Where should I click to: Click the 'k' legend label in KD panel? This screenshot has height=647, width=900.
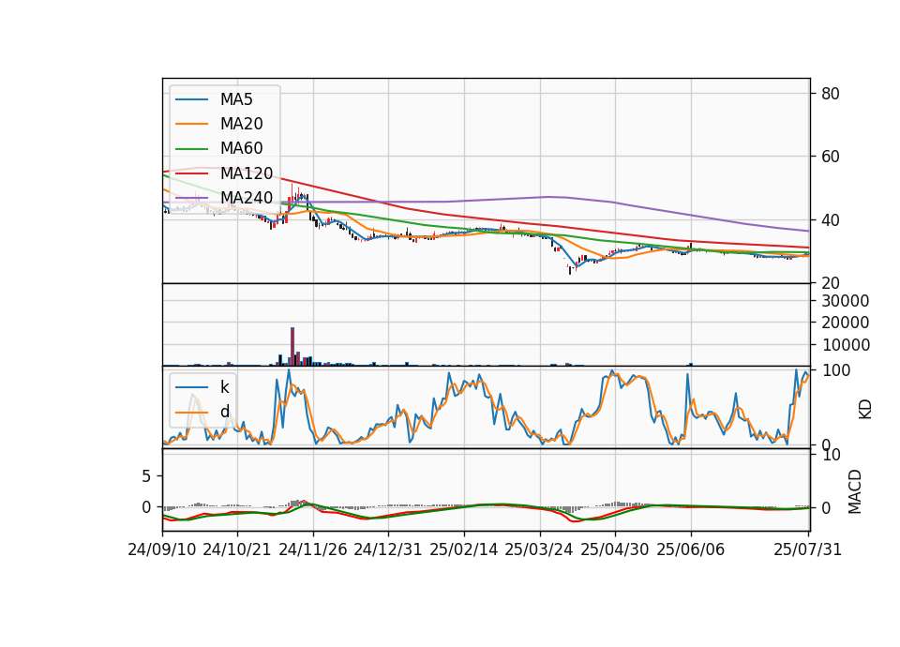point(224,387)
